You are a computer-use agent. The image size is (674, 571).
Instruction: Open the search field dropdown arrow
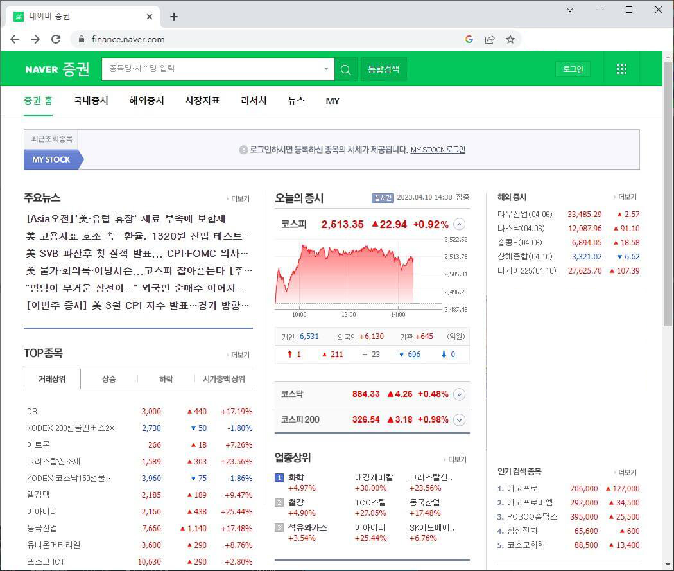[x=325, y=69]
